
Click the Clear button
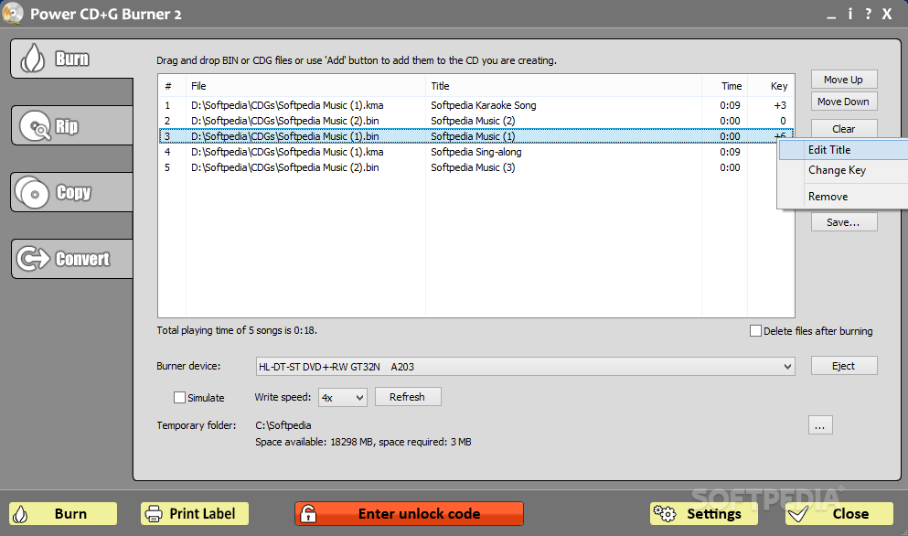point(844,128)
